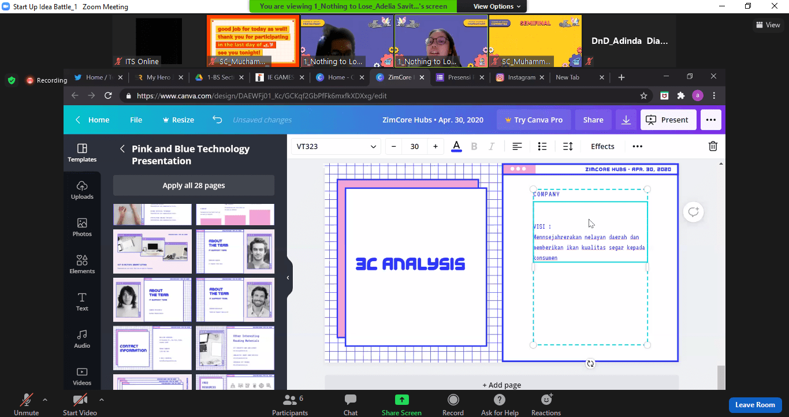Viewport: 789px width, 417px height.
Task: Toggle bold text formatting
Action: (474, 146)
